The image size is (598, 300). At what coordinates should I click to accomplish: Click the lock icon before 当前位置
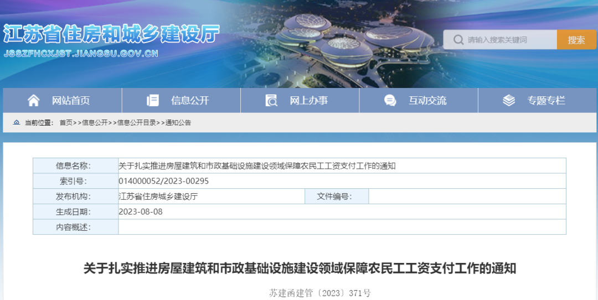(17, 123)
